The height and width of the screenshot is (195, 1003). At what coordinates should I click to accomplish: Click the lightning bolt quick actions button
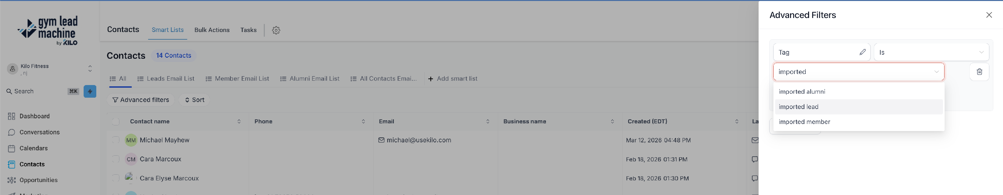point(90,91)
